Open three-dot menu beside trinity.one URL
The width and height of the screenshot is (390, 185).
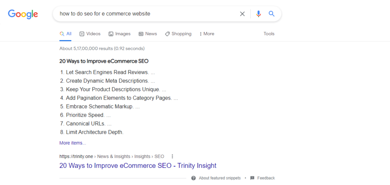point(173,157)
